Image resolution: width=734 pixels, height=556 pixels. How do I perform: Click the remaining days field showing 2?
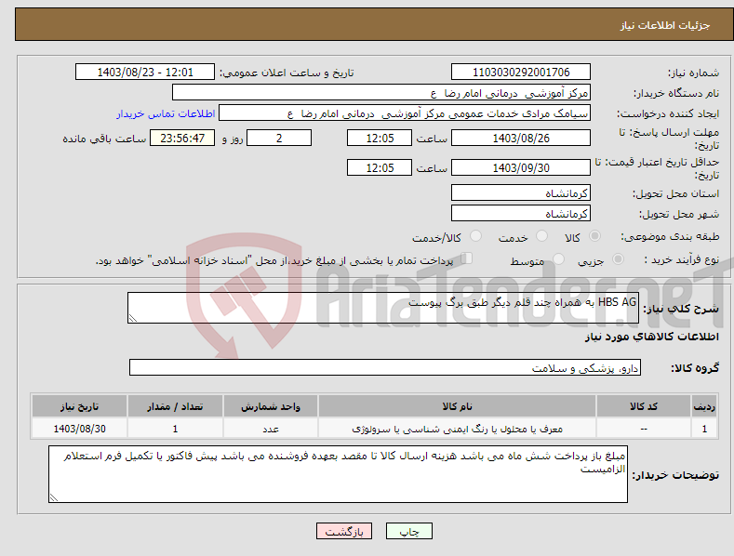(279, 138)
